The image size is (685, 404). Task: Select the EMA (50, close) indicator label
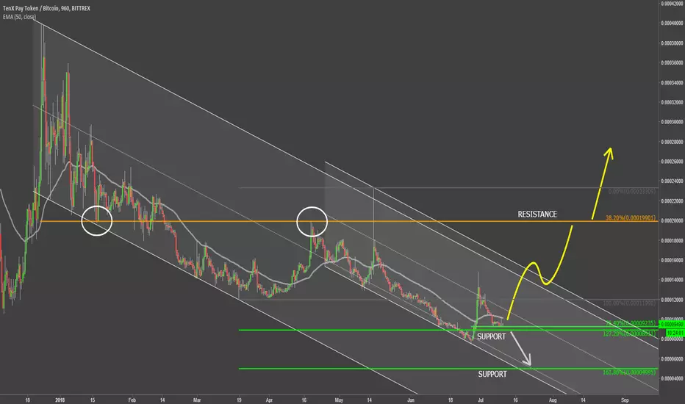point(19,17)
